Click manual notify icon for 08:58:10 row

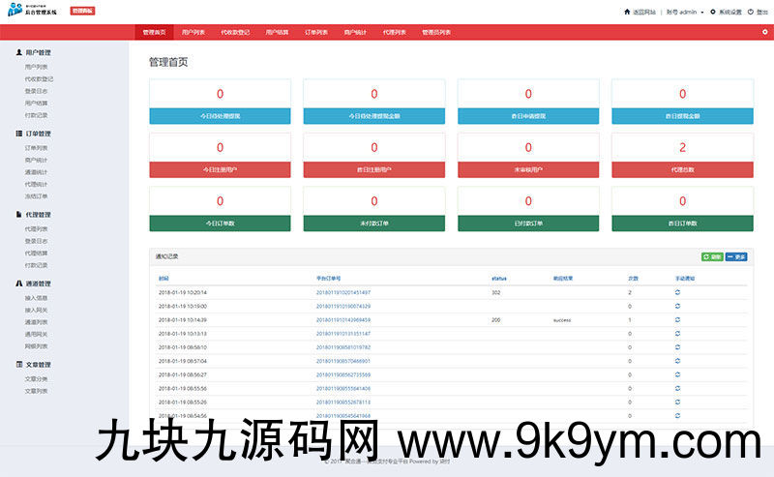[677, 346]
